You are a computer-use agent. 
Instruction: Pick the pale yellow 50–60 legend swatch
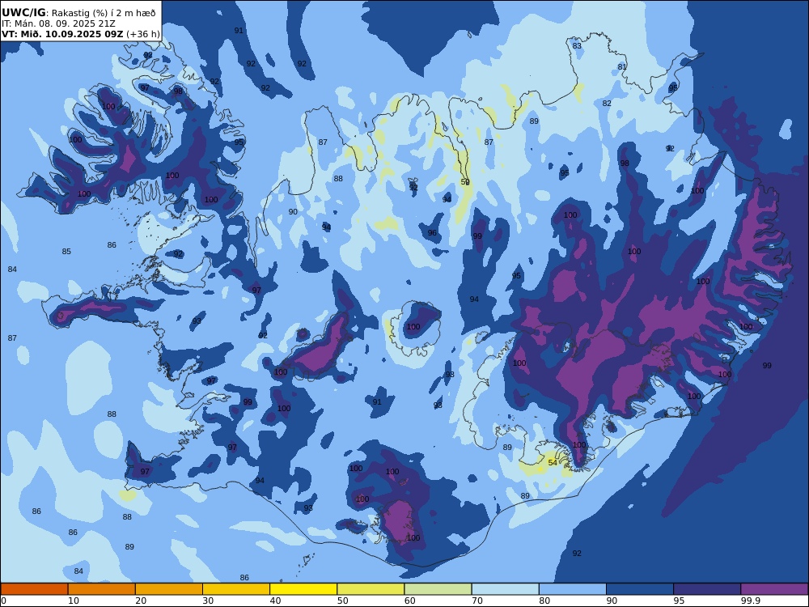click(x=371, y=589)
